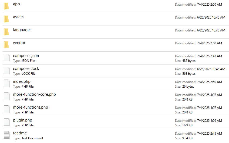The width and height of the screenshot is (229, 143).
Task: Open the app folder by its name
Action: 16,4
